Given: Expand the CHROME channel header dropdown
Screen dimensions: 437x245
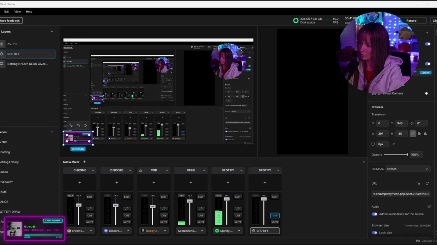Looking at the screenshot, I should [93, 170].
